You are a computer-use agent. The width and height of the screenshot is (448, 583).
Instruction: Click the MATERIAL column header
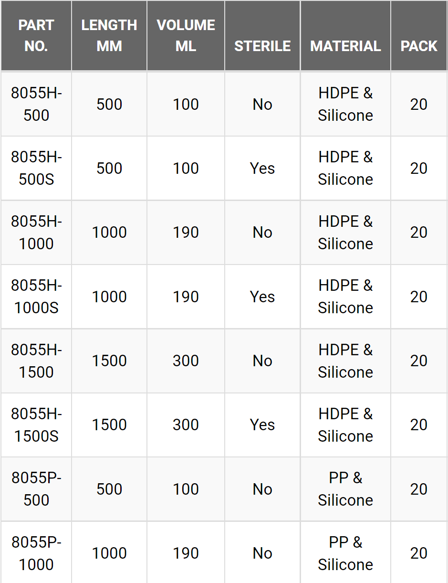pyautogui.click(x=345, y=35)
